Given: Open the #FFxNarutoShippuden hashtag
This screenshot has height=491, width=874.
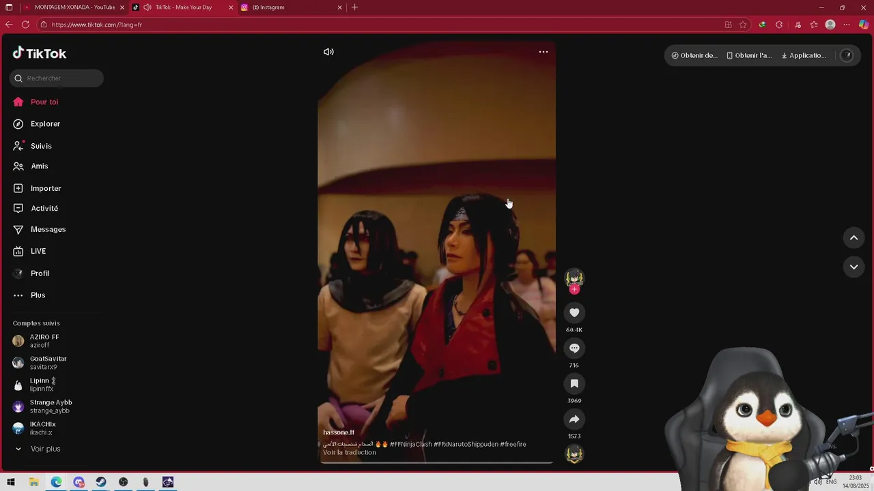Looking at the screenshot, I should tap(466, 445).
